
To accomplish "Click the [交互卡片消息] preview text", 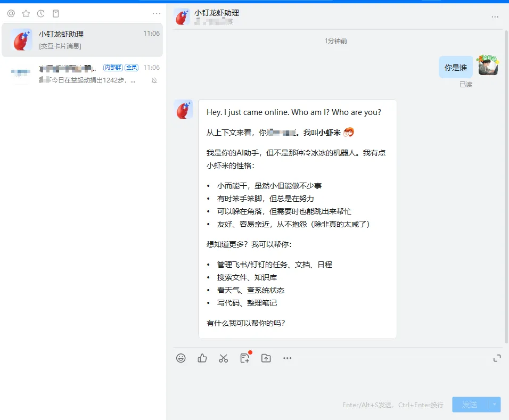I will (60, 46).
